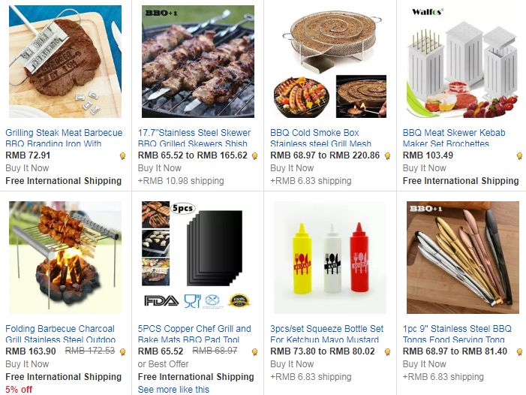This screenshot has height=395, width=526.
Task: Open the Grilling Steak Meat Barbecue Branding Iron listing
Action: (64, 137)
